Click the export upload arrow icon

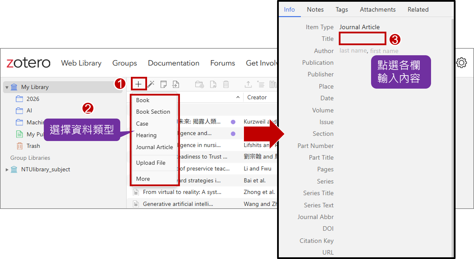(x=248, y=84)
